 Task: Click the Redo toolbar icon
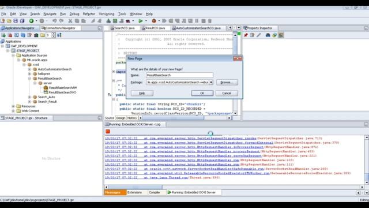(x=62, y=21)
